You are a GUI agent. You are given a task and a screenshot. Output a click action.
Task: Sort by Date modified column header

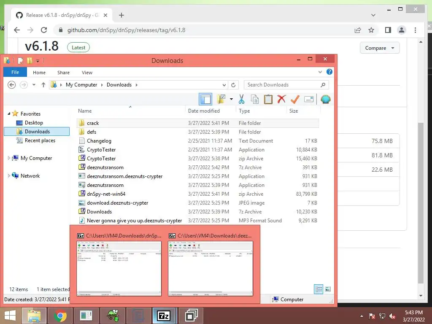[x=204, y=111]
